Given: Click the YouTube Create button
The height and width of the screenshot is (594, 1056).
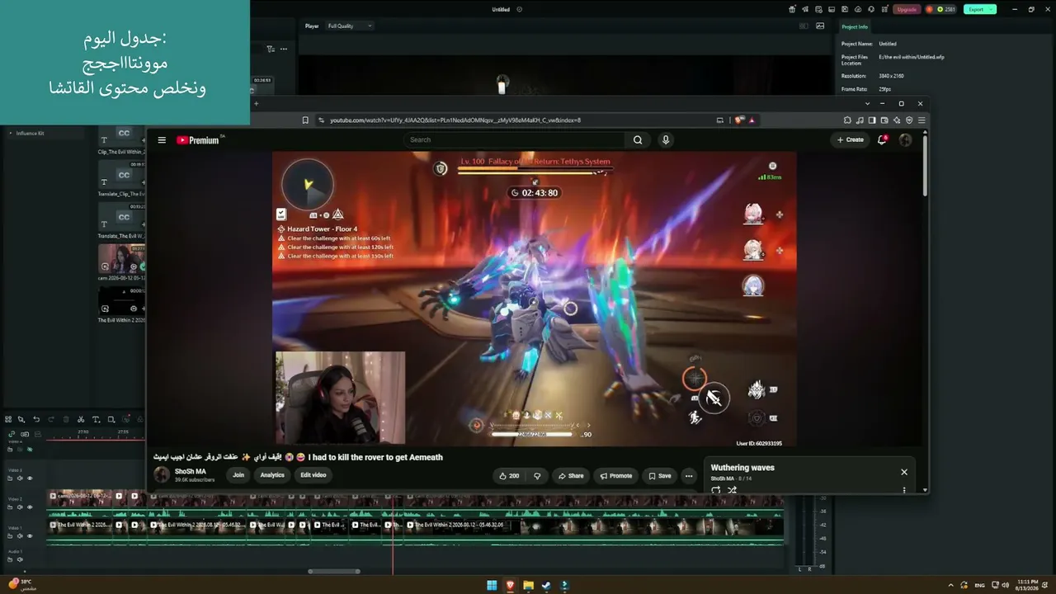Looking at the screenshot, I should (x=851, y=140).
